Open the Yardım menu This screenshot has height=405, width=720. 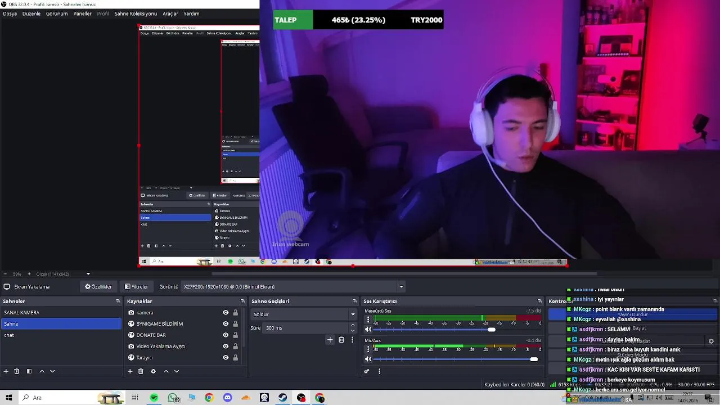click(x=191, y=13)
